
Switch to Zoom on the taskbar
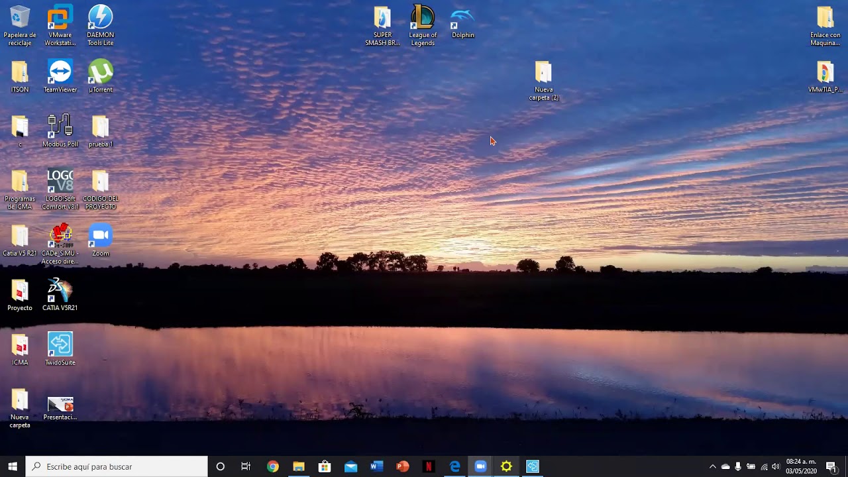[x=480, y=466]
